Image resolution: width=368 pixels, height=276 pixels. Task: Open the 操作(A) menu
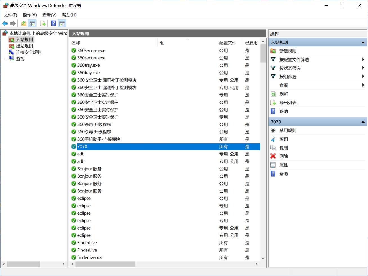(30, 15)
